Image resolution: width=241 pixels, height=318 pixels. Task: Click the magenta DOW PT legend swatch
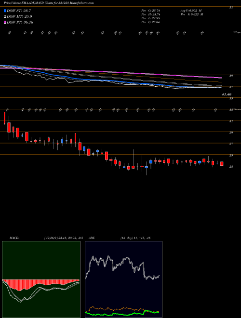[5, 22]
